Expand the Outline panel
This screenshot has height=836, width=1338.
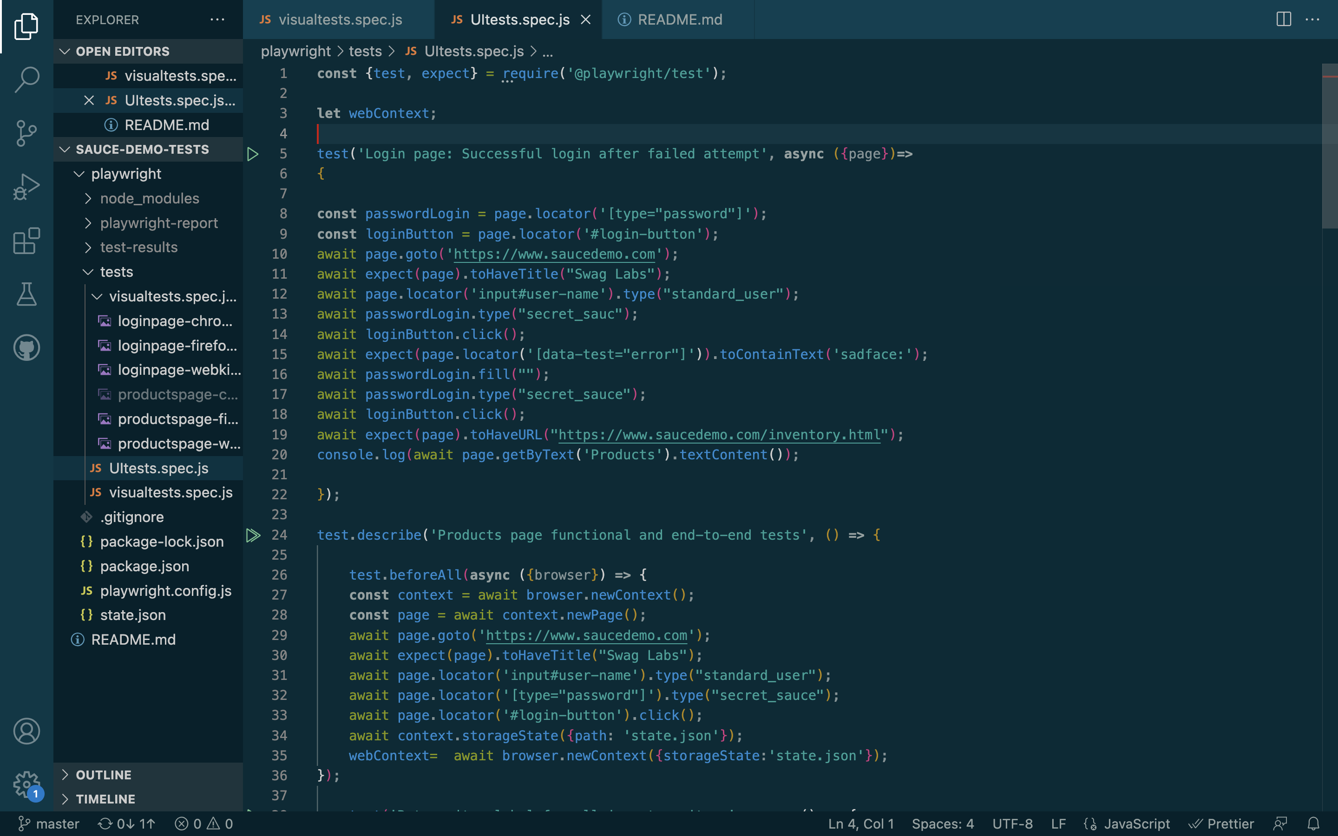[x=104, y=775]
